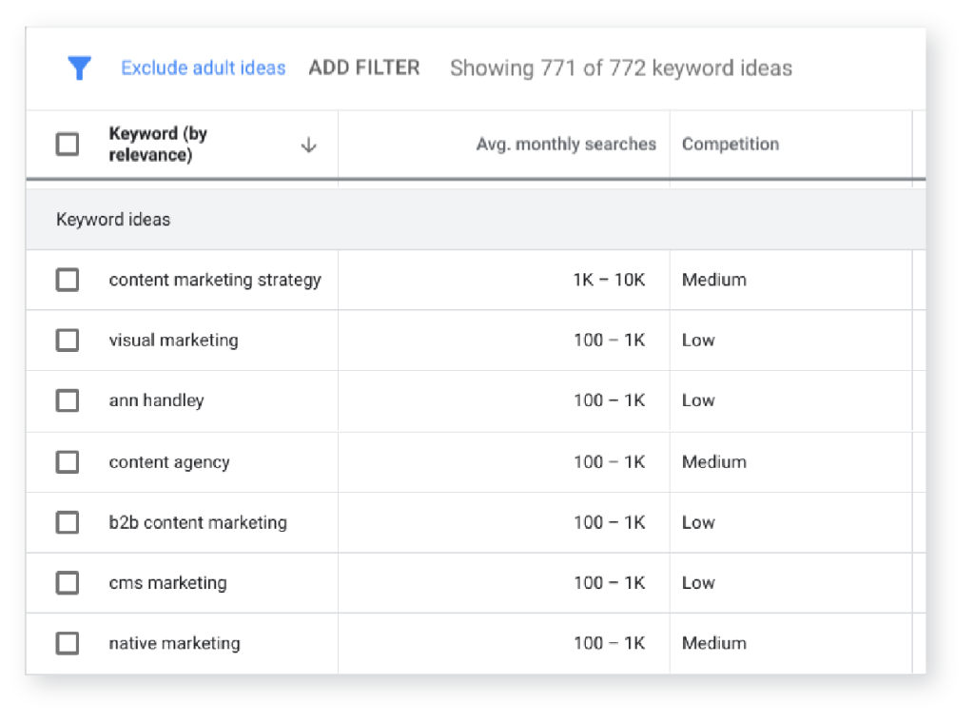This screenshot has width=974, height=722.
Task: Tick the ann handley checkbox
Action: click(x=68, y=400)
